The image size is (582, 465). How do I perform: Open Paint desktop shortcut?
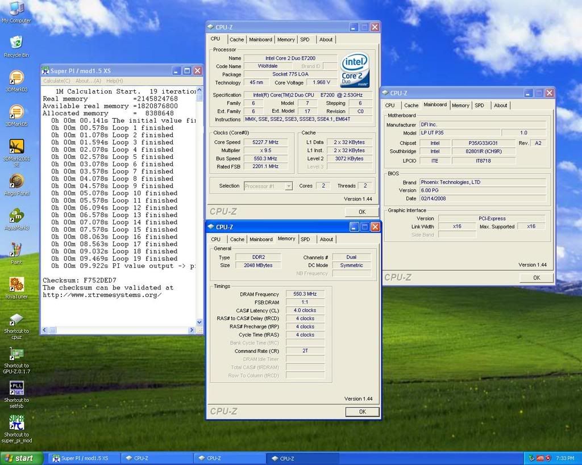tap(16, 254)
